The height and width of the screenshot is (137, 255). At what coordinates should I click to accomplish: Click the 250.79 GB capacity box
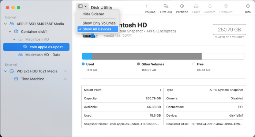(x=229, y=29)
